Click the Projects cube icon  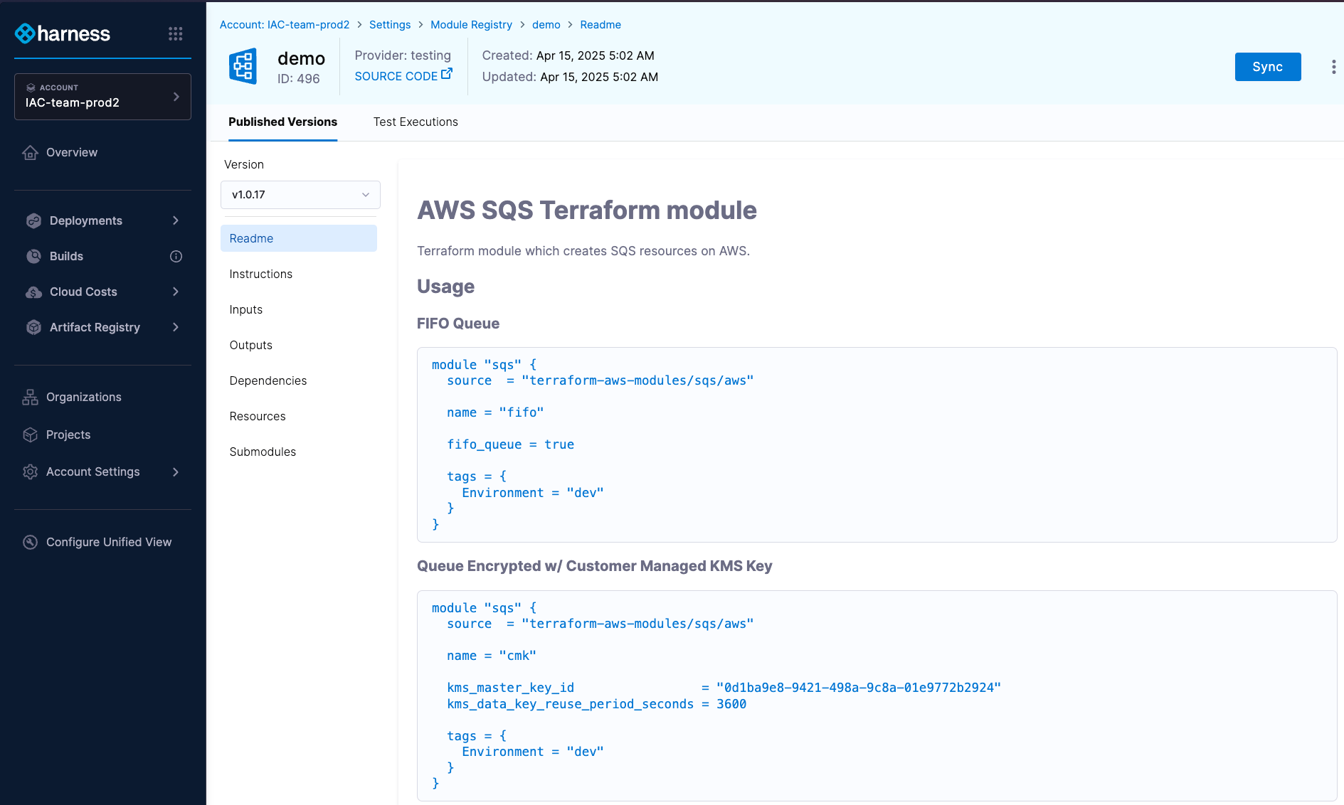pos(30,435)
